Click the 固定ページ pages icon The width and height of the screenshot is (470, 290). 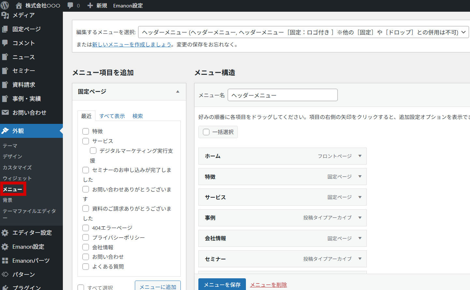point(5,29)
